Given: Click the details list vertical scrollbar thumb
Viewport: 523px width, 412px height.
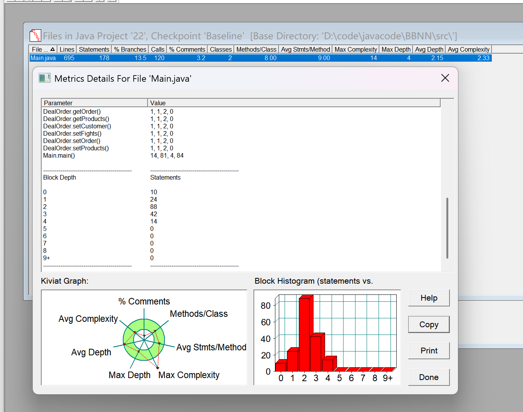Looking at the screenshot, I should pyautogui.click(x=447, y=228).
